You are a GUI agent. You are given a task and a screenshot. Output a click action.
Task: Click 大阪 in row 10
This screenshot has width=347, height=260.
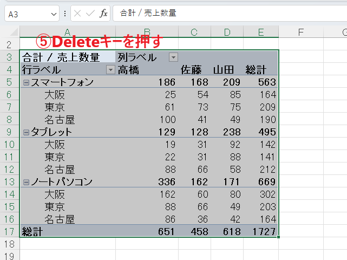tap(55, 145)
